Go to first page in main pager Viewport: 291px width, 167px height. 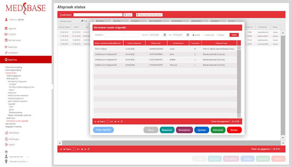pos(61,149)
